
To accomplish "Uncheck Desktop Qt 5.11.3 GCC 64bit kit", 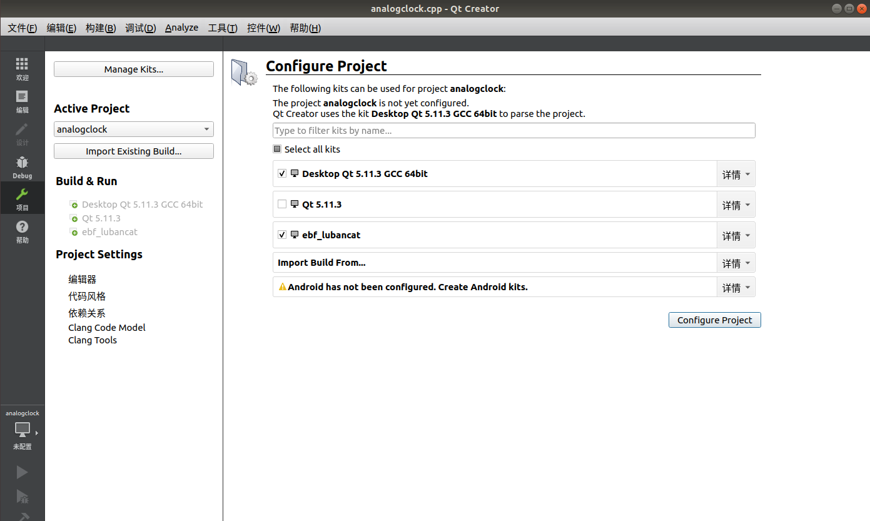I will [x=282, y=173].
